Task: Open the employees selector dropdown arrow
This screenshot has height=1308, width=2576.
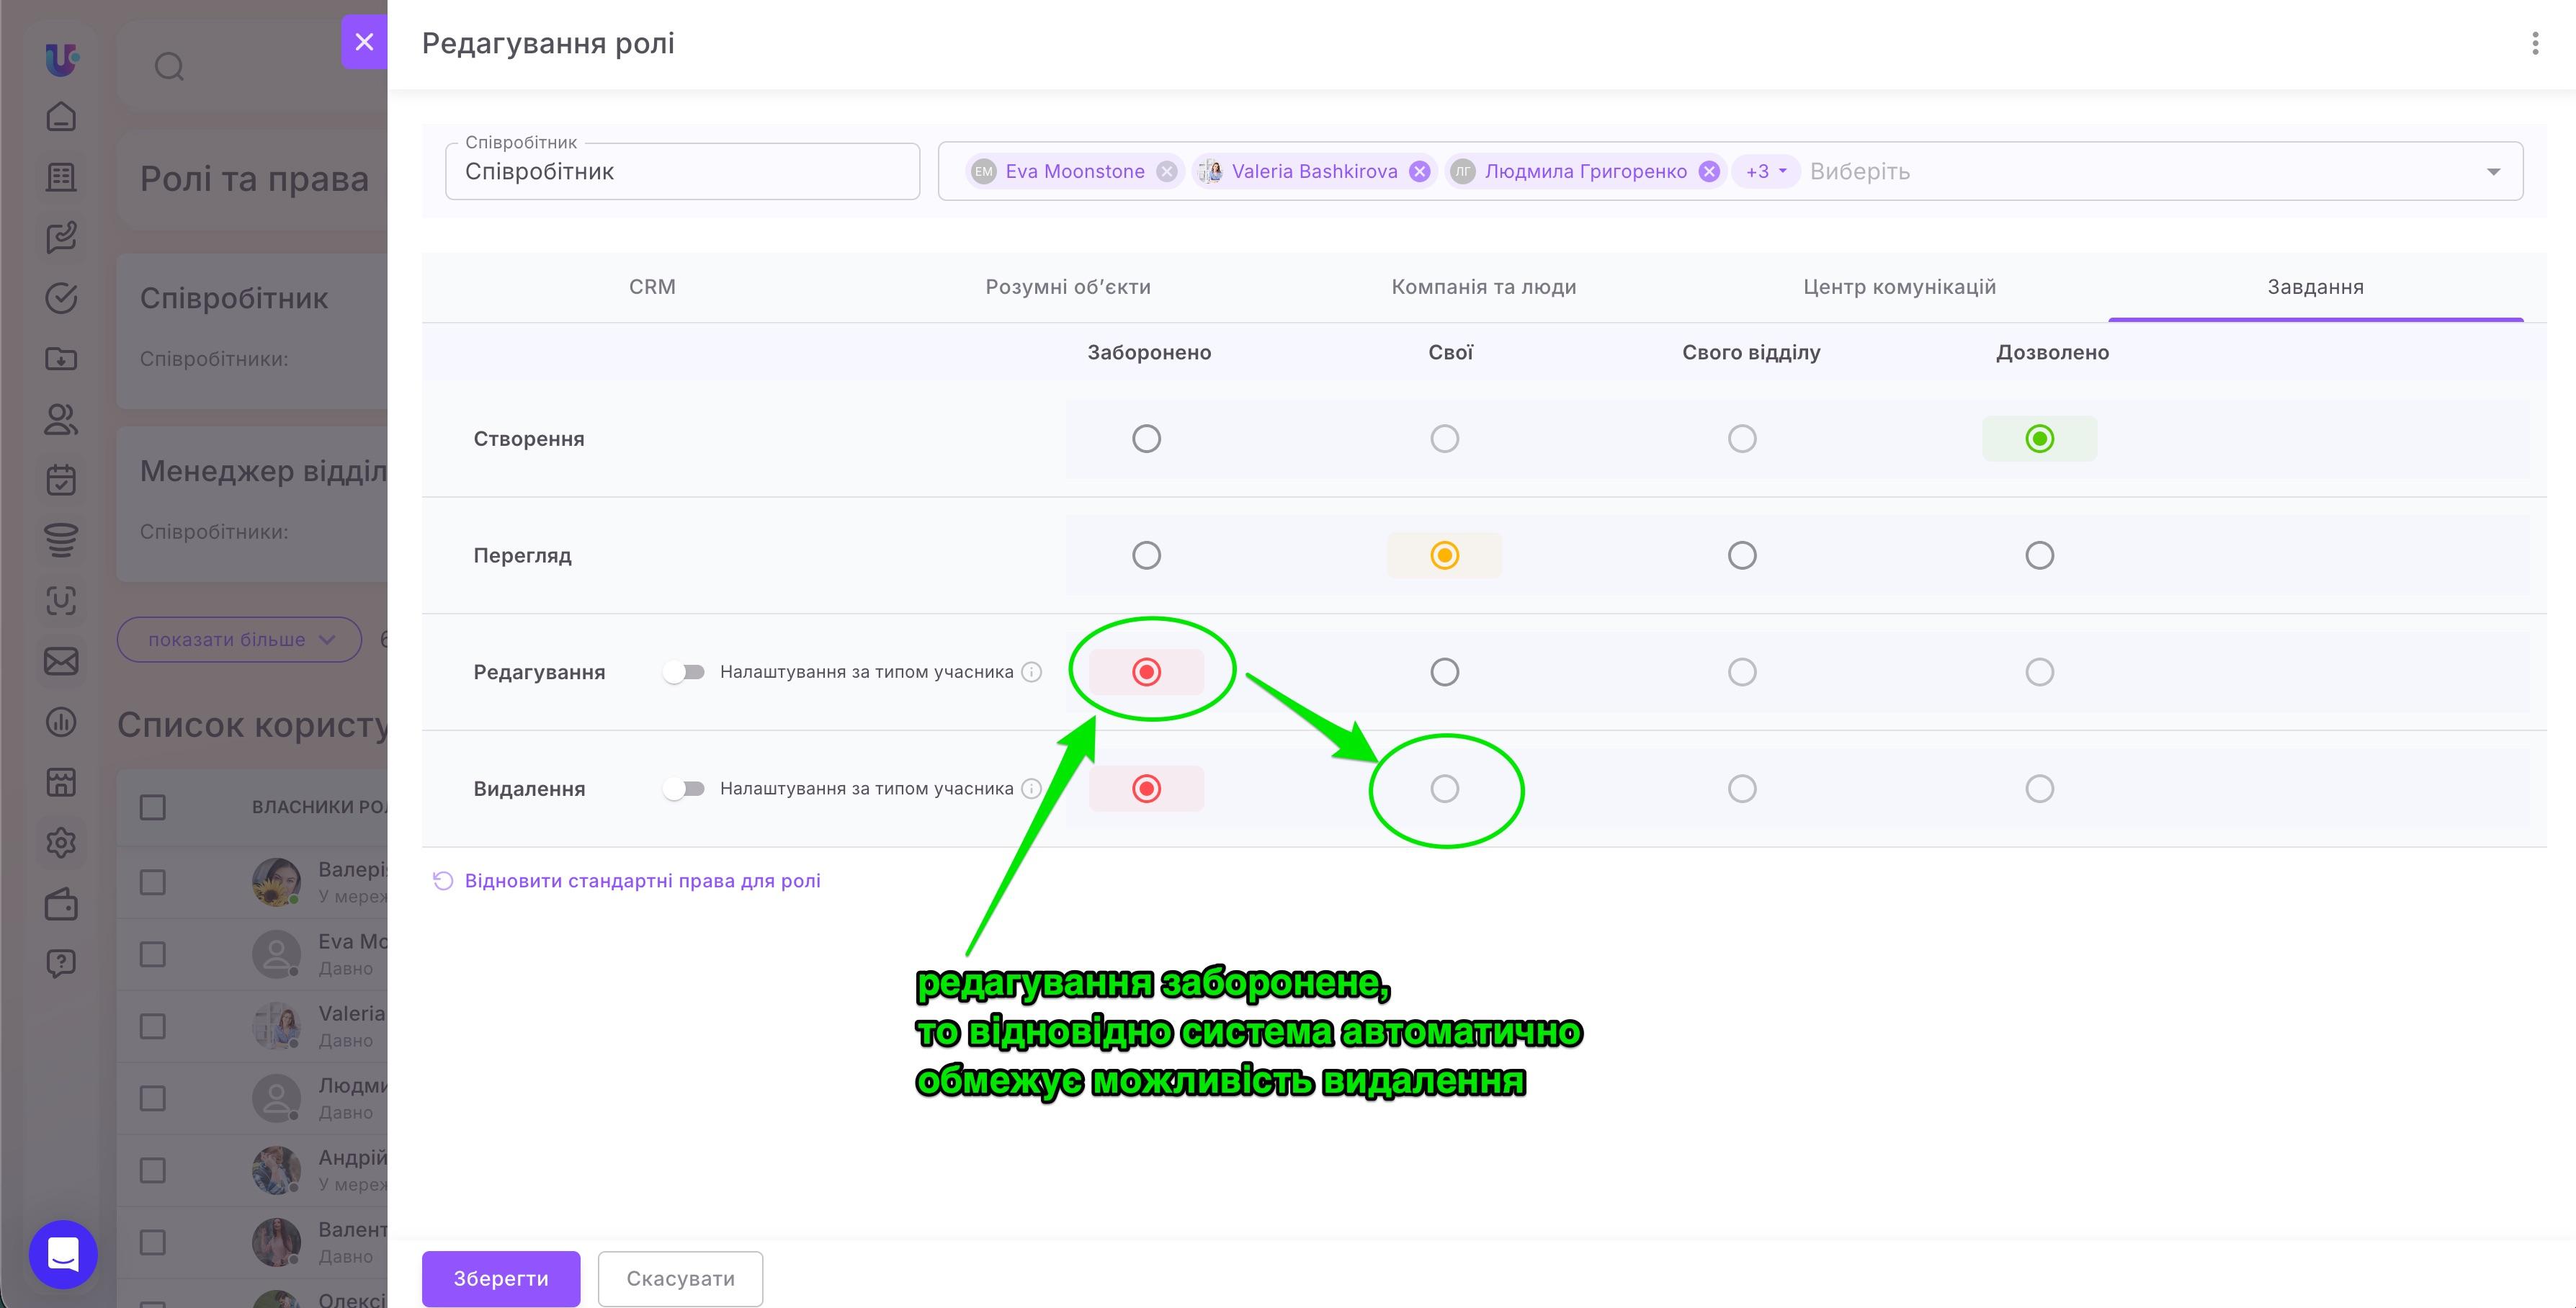Action: pos(2493,172)
